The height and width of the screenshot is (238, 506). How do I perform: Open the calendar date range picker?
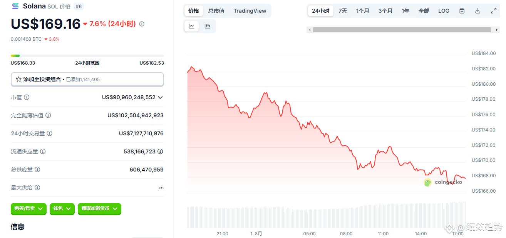(462, 11)
